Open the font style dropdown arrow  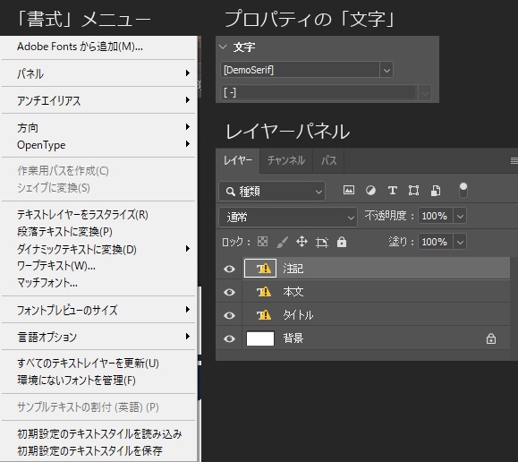click(425, 93)
